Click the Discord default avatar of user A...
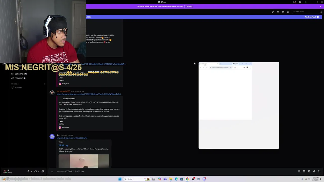This screenshot has width=324, height=182. (52, 136)
